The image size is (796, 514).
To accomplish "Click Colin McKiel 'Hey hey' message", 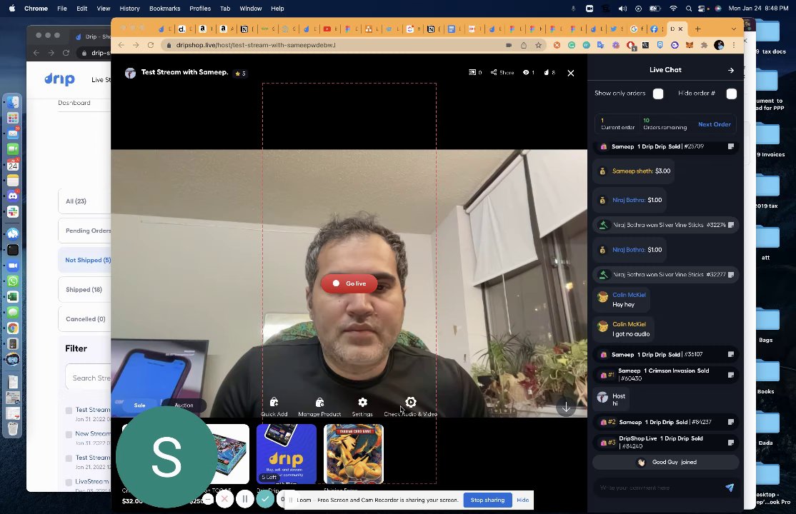I will [x=622, y=299].
